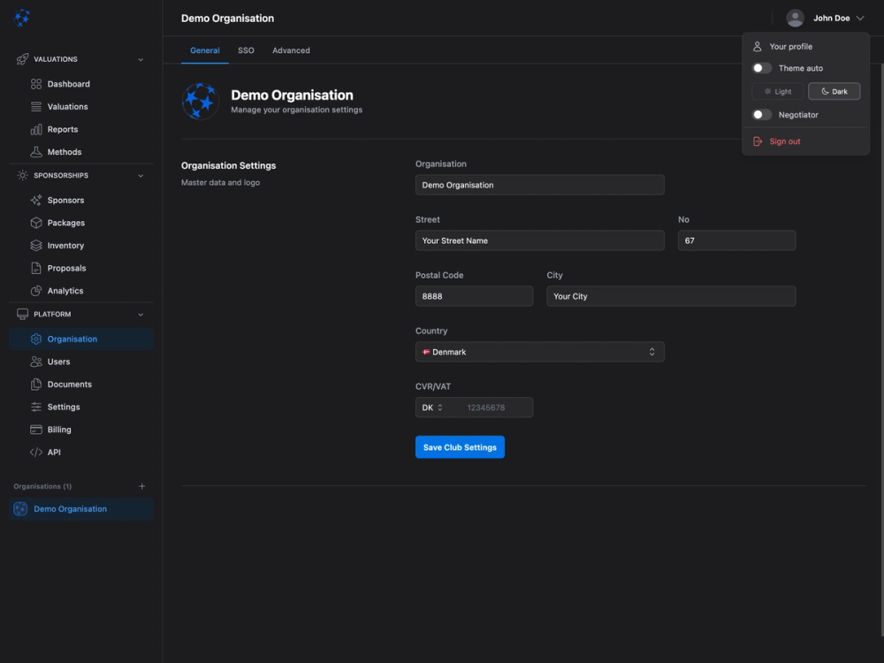884x663 pixels.
Task: Open the Dashboard from the sidebar
Action: click(65, 83)
